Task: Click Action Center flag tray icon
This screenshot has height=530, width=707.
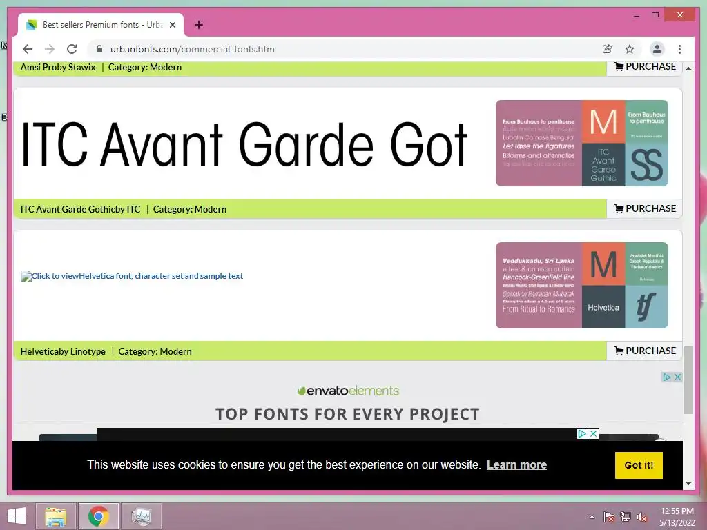Action: tap(609, 517)
